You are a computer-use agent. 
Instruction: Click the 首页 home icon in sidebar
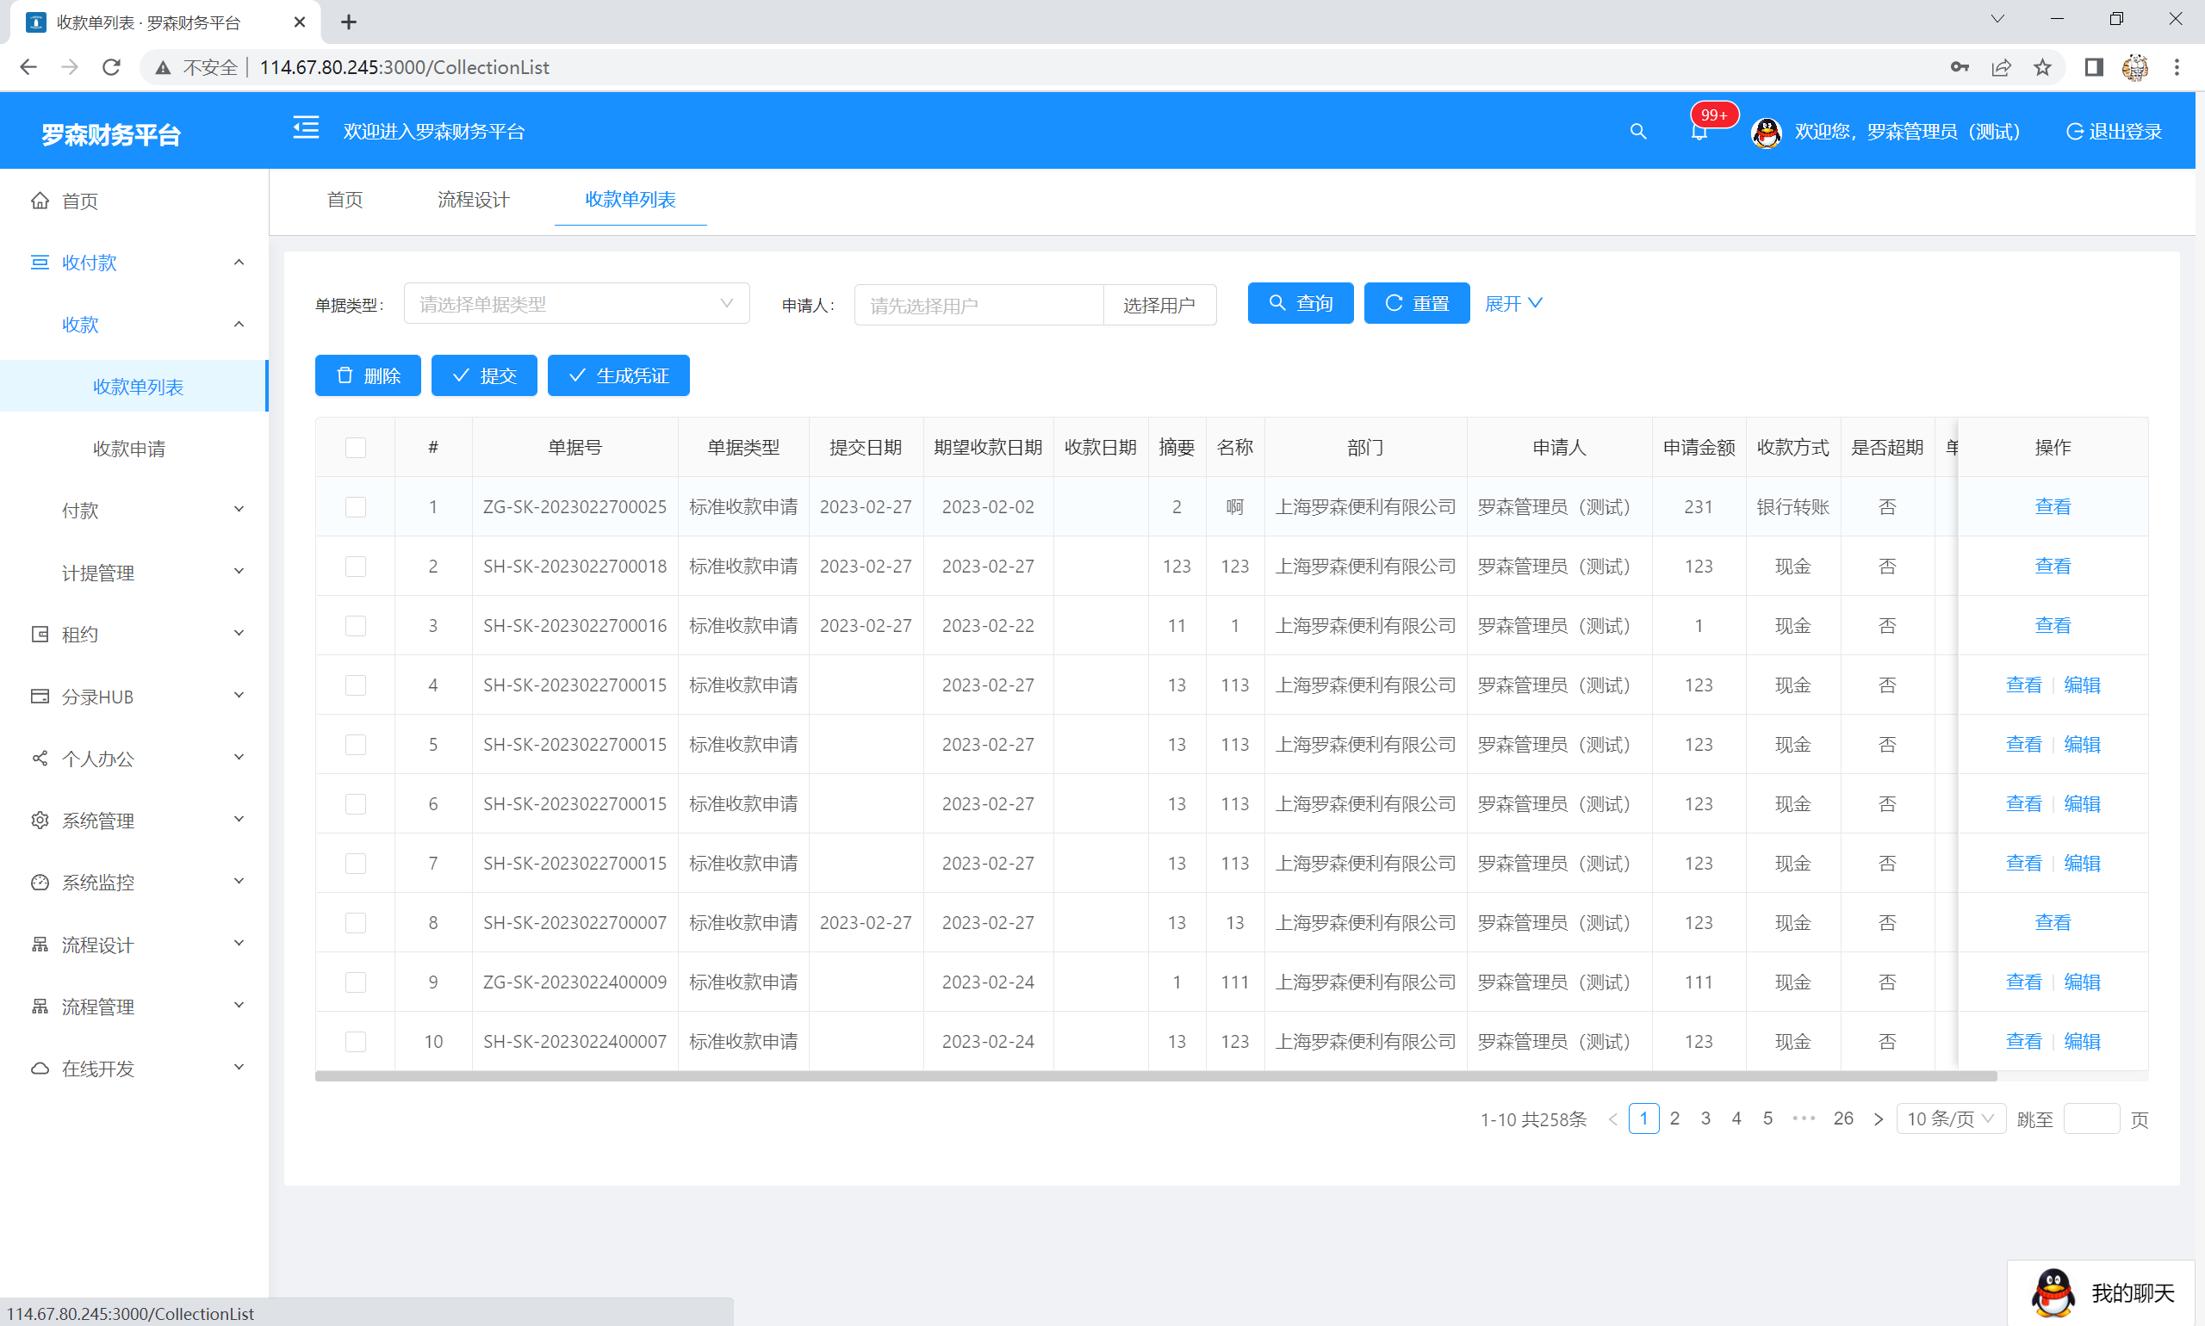tap(40, 200)
